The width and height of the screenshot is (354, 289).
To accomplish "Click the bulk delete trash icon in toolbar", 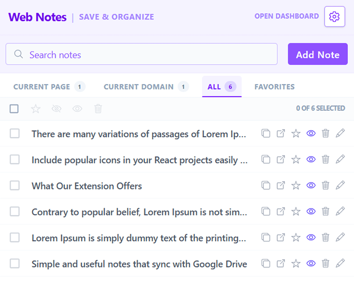I will (98, 109).
